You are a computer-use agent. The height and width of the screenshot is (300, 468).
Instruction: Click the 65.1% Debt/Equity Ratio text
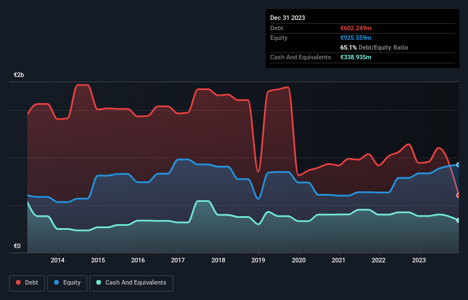375,47
